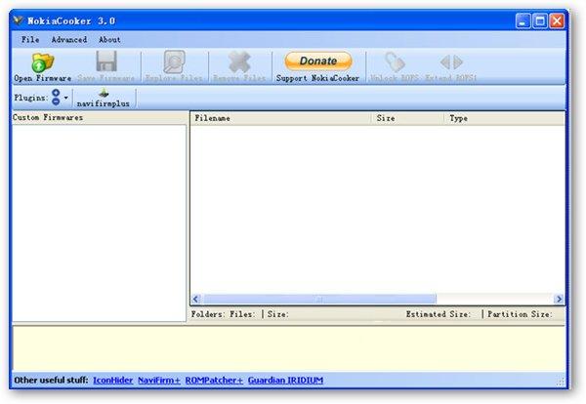
Task: Expand the Plugins dropdown arrow
Action: 66,98
